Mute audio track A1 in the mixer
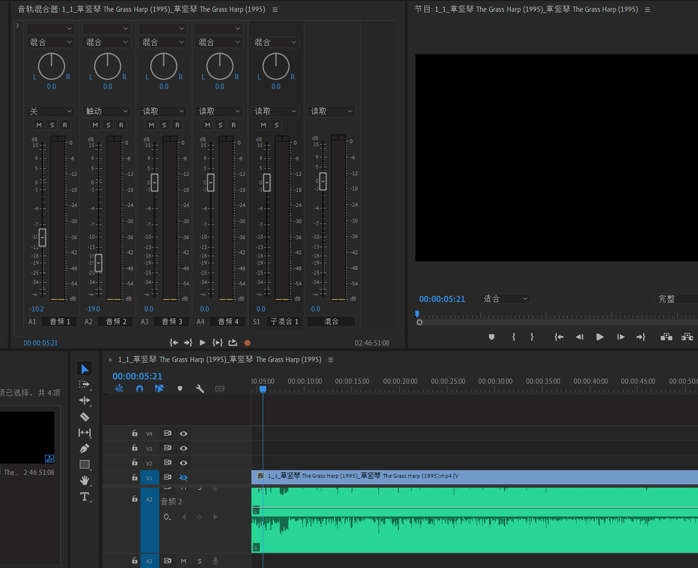 tap(39, 125)
